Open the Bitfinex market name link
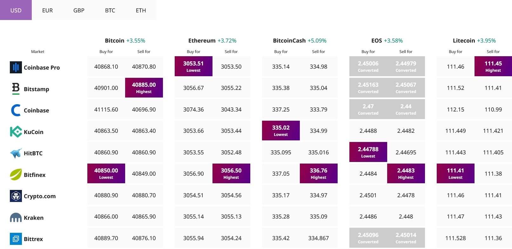The image size is (512, 249). (x=35, y=175)
